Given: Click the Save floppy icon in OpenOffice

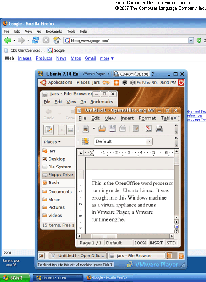Looking at the screenshot, I should [x=113, y=129].
